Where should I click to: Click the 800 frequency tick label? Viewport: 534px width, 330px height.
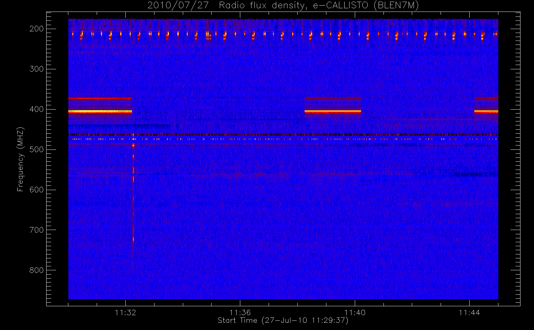[x=36, y=270]
